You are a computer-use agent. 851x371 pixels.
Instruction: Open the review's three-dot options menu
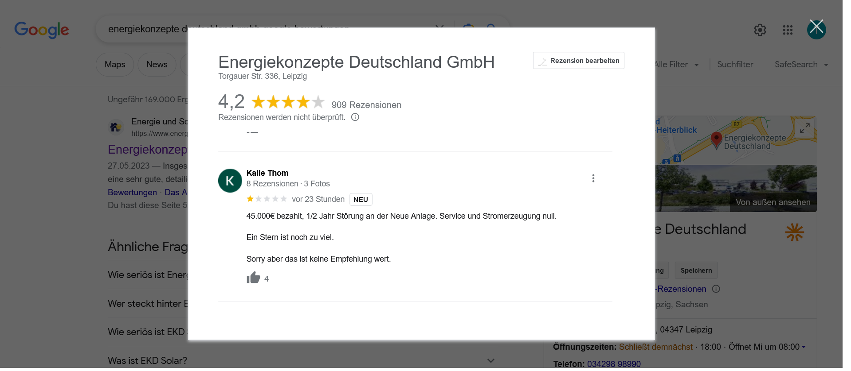coord(593,178)
